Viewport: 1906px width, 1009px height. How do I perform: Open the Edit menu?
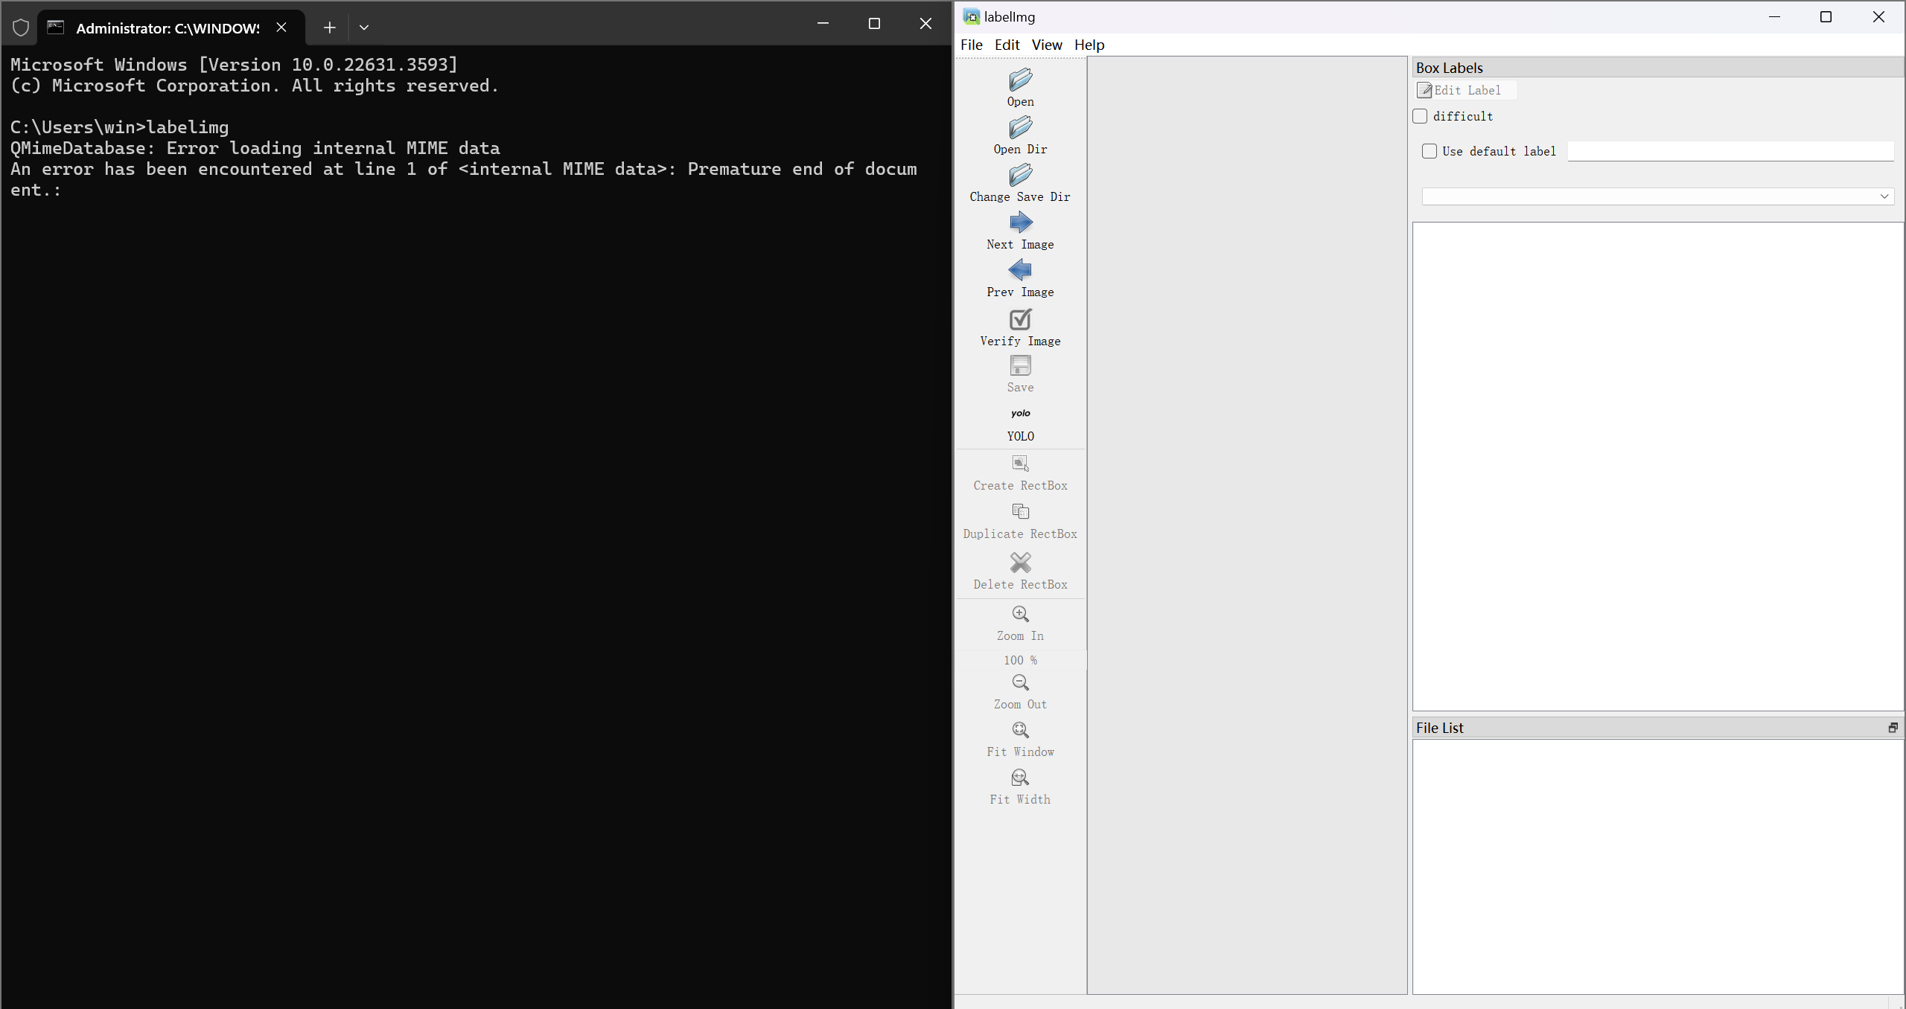pos(1007,45)
